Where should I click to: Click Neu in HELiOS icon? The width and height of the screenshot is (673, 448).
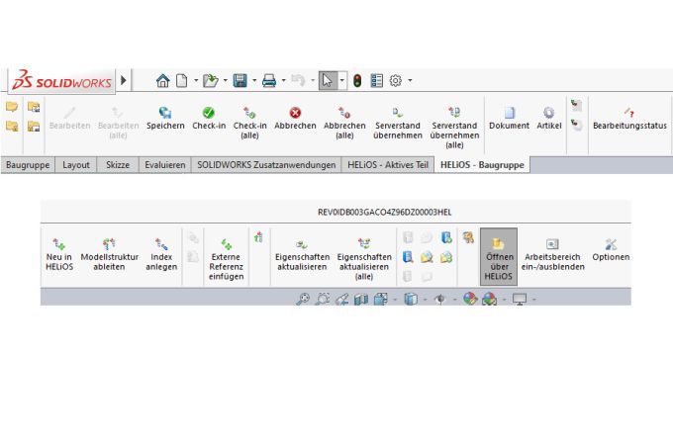[59, 243]
